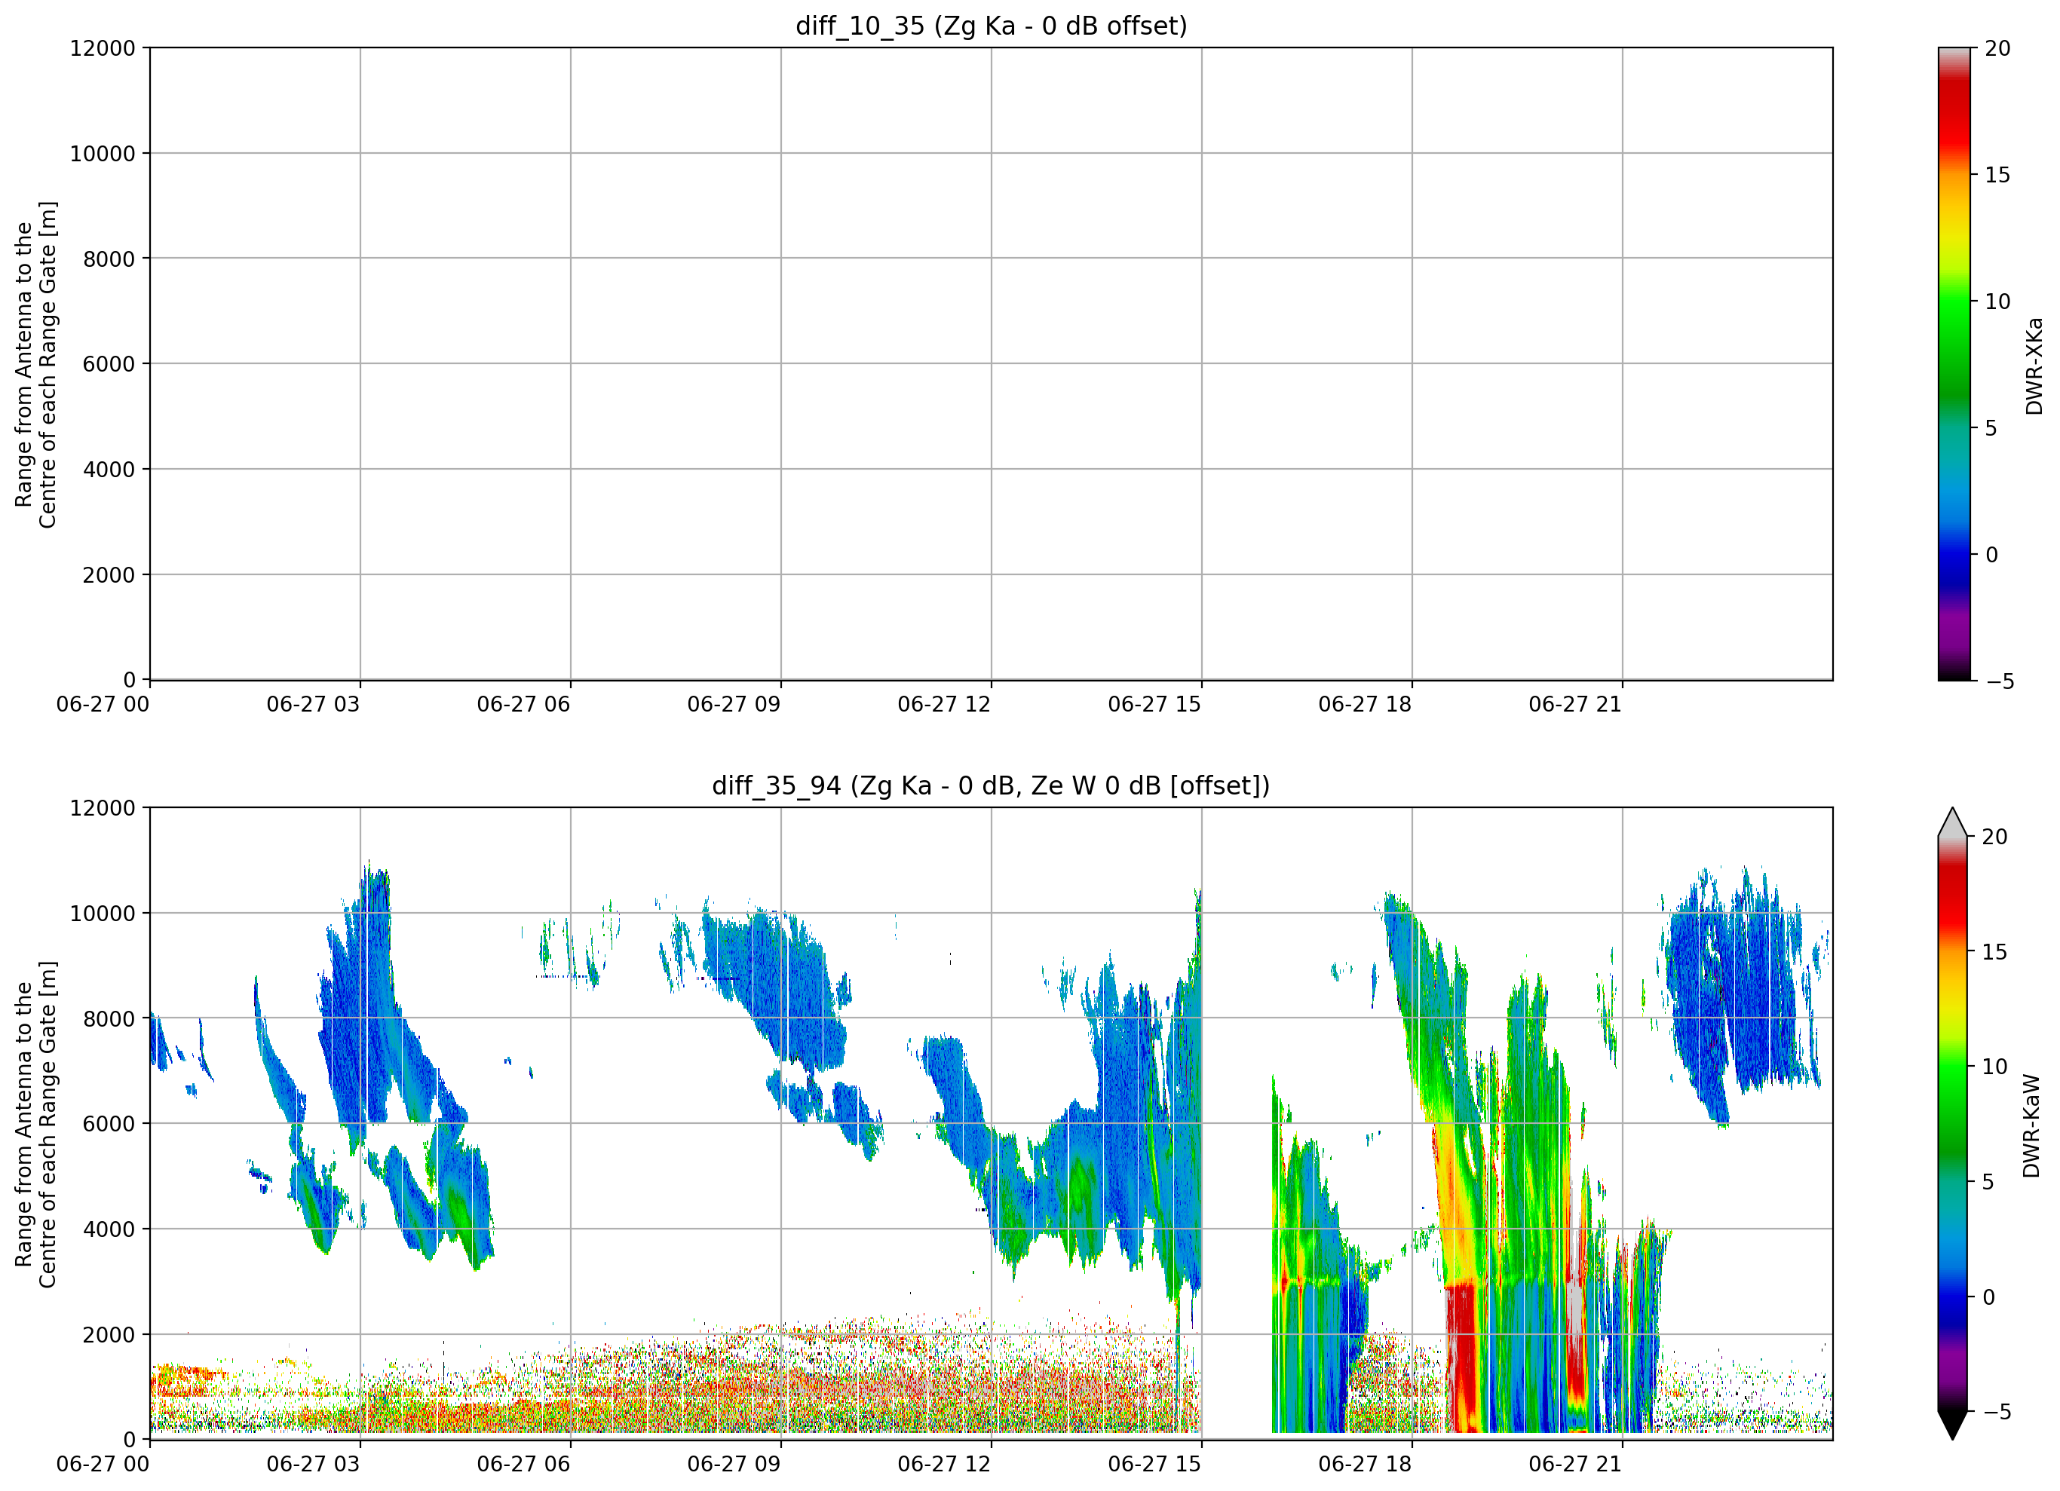Click the '−5' tick on the DWR-XKa colorbar

(x=2000, y=681)
